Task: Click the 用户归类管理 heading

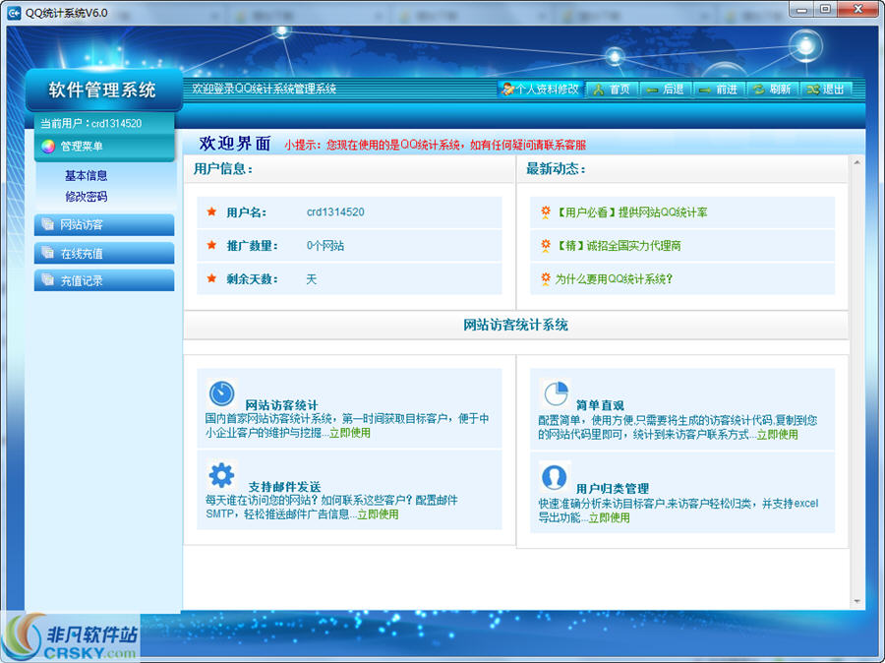Action: click(613, 489)
